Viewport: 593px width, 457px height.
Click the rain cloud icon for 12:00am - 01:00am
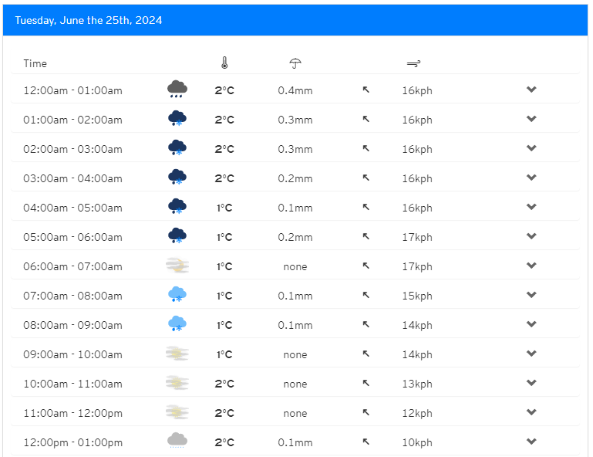pyautogui.click(x=177, y=90)
